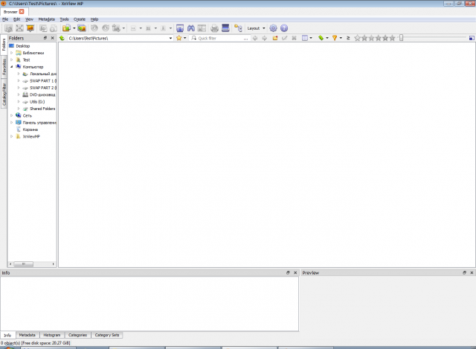Undock the Info panel
476x349 pixels.
[x=288, y=273]
